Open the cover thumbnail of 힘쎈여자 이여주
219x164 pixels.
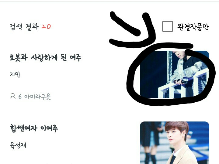175,143
